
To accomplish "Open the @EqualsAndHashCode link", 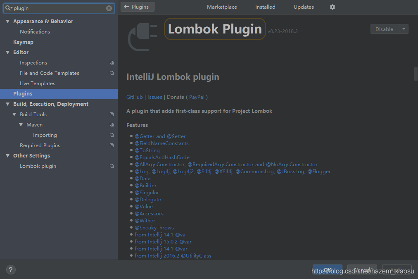I will point(162,157).
